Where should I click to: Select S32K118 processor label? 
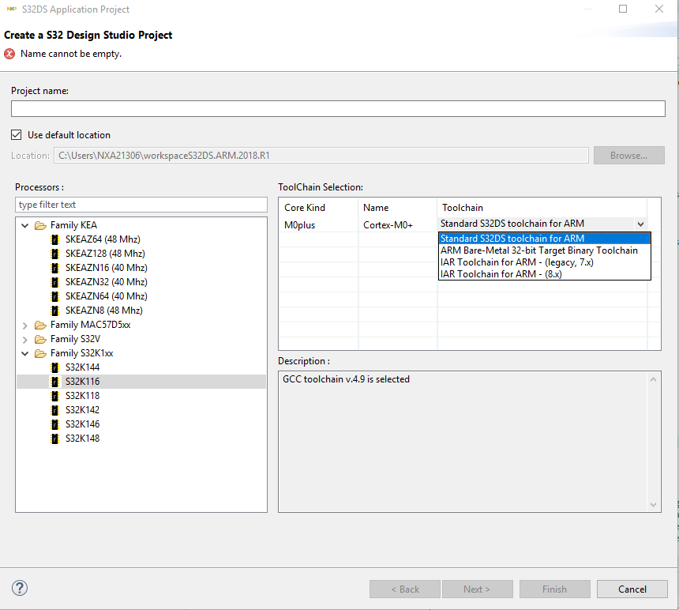[x=82, y=396]
